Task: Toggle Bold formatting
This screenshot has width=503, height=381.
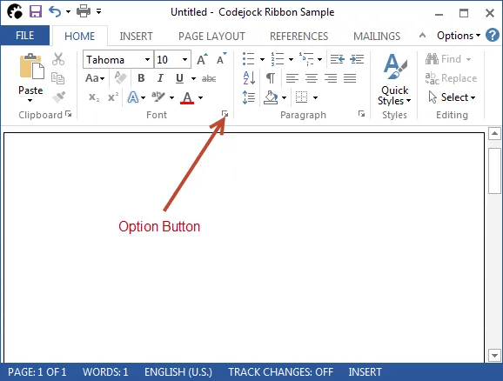Action: point(141,78)
